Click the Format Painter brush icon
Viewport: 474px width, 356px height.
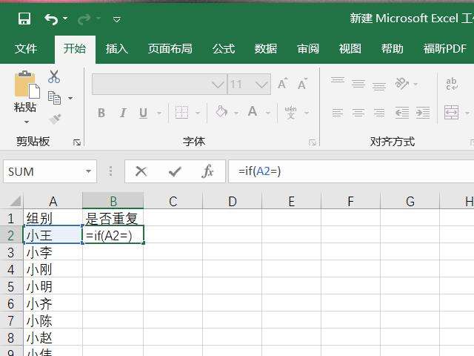tap(54, 119)
